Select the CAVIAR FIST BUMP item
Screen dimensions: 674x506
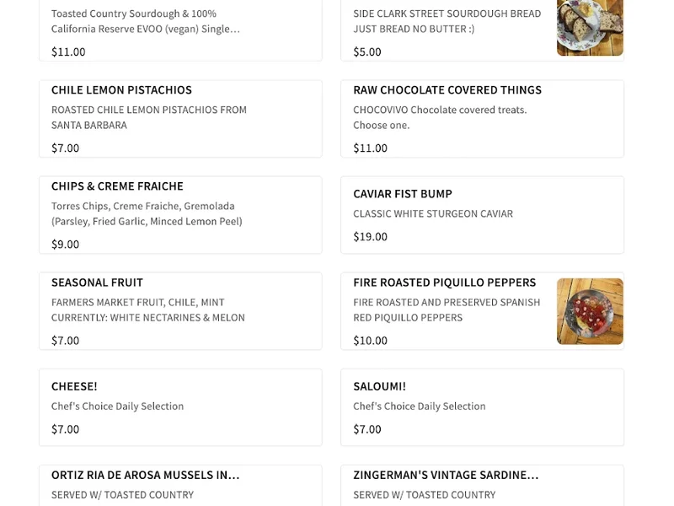(x=481, y=214)
